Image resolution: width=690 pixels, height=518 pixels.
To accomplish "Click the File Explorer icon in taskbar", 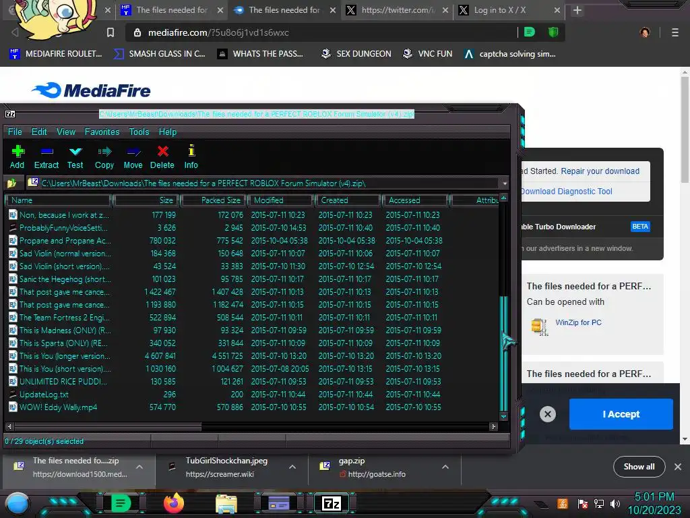I will coord(226,504).
